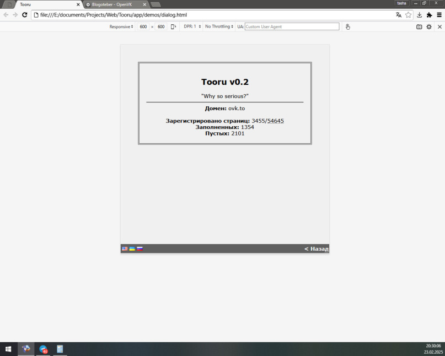445x356 pixels.
Task: Open the No Throttling dropdown
Action: [219, 26]
